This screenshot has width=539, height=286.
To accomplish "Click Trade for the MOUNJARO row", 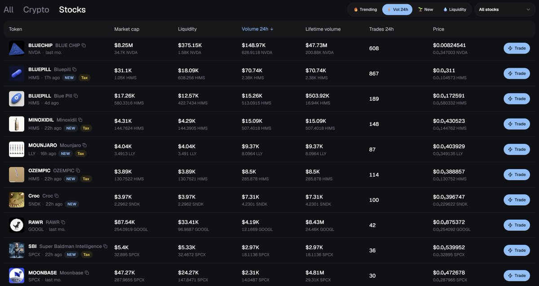I will [x=517, y=149].
